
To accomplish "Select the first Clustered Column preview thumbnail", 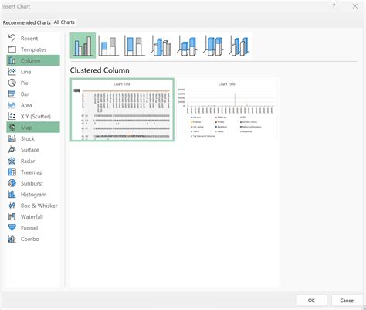I will point(122,110).
